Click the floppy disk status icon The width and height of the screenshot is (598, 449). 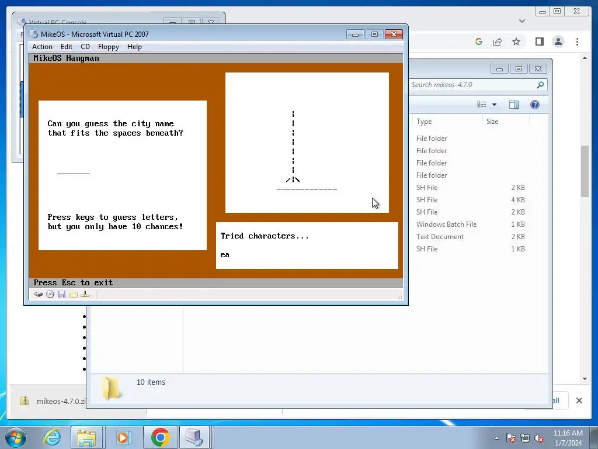(61, 295)
